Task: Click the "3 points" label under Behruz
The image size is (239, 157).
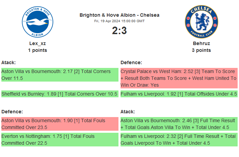Action: (201, 50)
